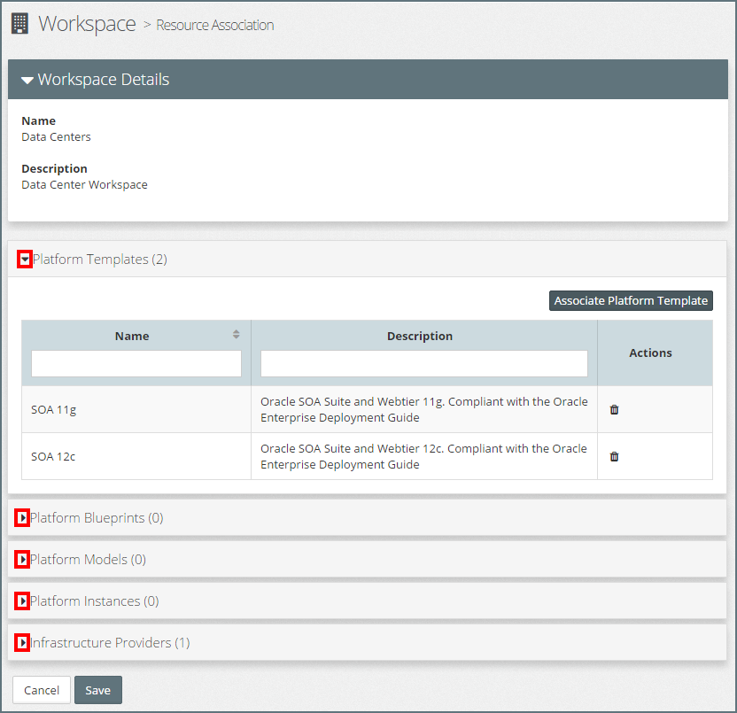Screen dimensions: 737x713
Task: Click the Associate Platform Template button
Action: [x=631, y=301]
